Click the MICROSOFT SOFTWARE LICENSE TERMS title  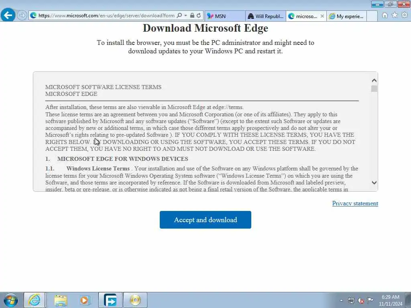(103, 87)
